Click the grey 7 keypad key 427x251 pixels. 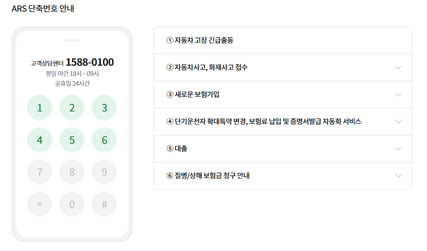tap(39, 172)
